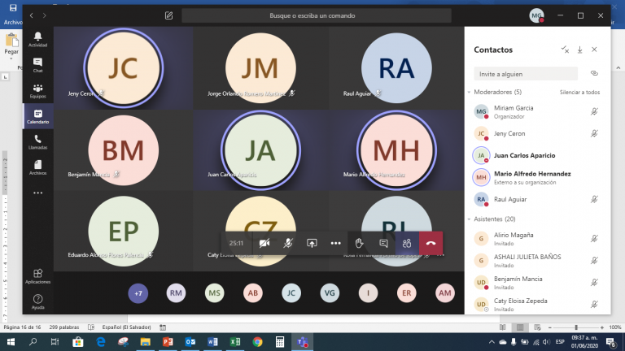Open Archivos in the Teams sidebar
625x351 pixels.
point(38,167)
